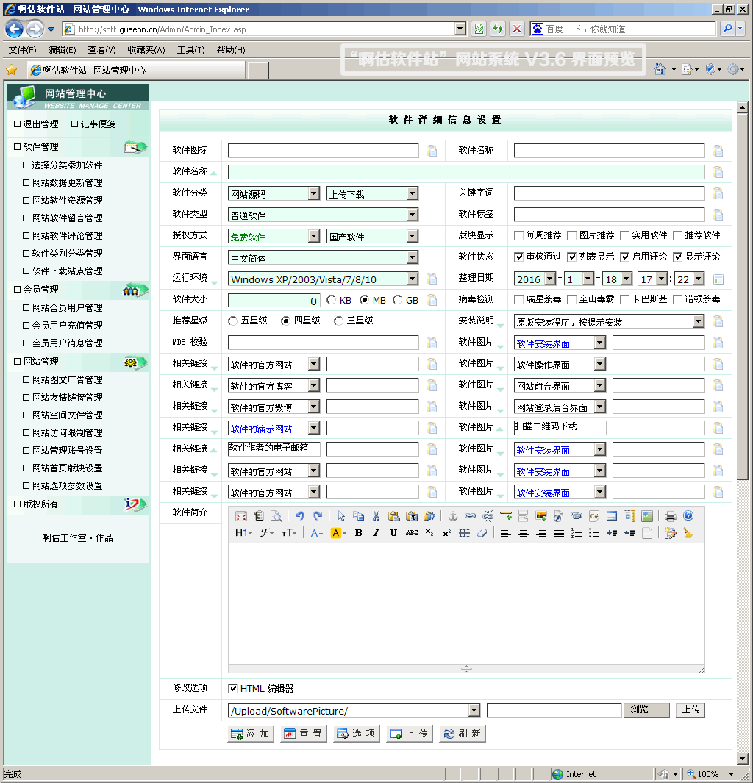Click the blue help icon in editor toolbar
The image size is (753, 783).
[688, 516]
